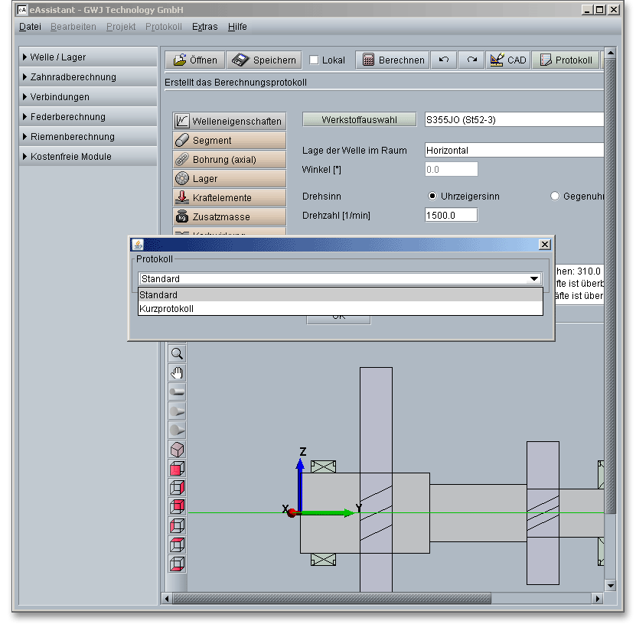636x624 pixels.
Task: Click the Werkstoffauswahl button
Action: [x=359, y=119]
